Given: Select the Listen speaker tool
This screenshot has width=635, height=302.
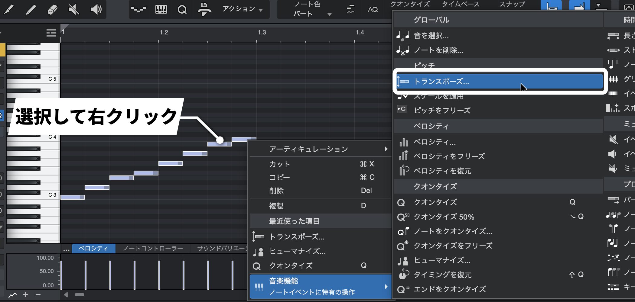Looking at the screenshot, I should (x=96, y=9).
